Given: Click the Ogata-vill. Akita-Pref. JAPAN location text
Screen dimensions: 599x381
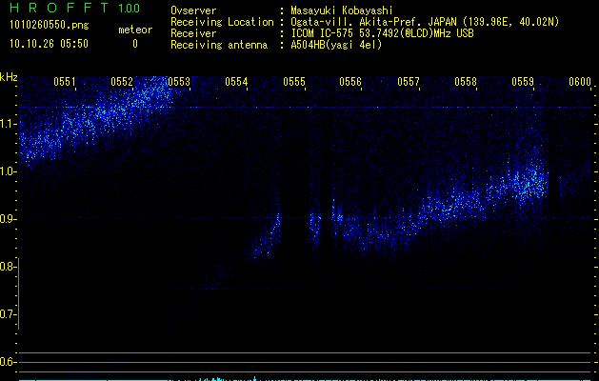Looking at the screenshot, I should [425, 22].
